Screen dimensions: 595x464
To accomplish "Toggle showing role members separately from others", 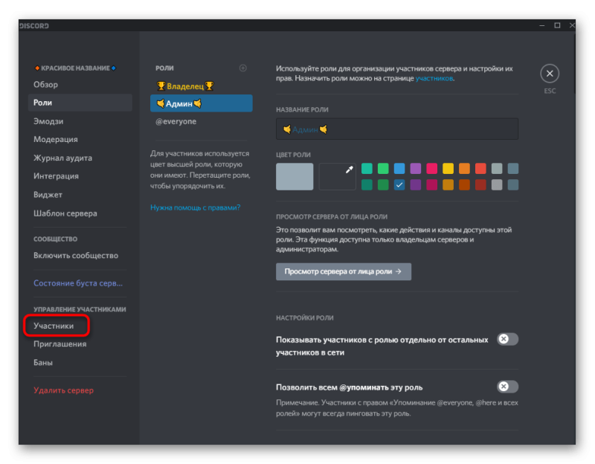I will tap(507, 339).
